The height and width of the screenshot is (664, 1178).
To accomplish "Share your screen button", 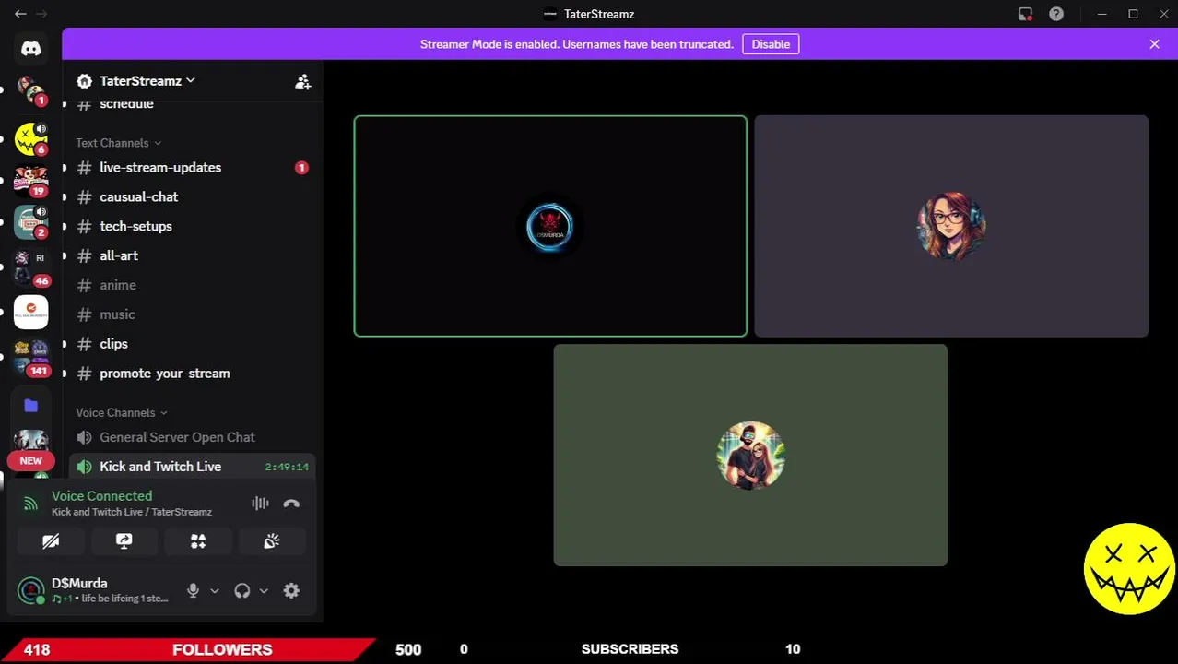I will [124, 541].
